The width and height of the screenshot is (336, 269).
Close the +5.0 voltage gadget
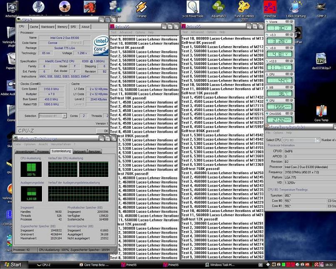[x=291, y=48]
